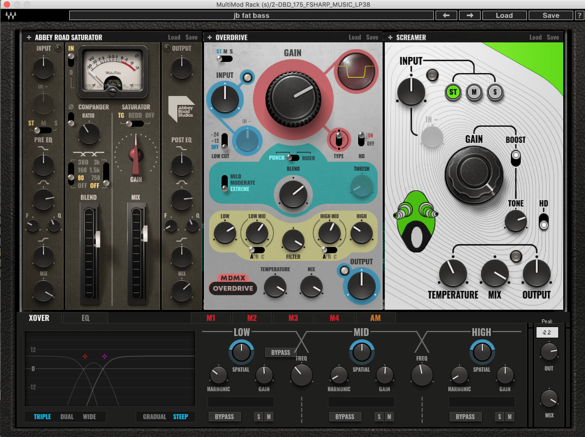585x437 pixels.
Task: Click the plus icon beside Overdrive
Action: point(210,37)
